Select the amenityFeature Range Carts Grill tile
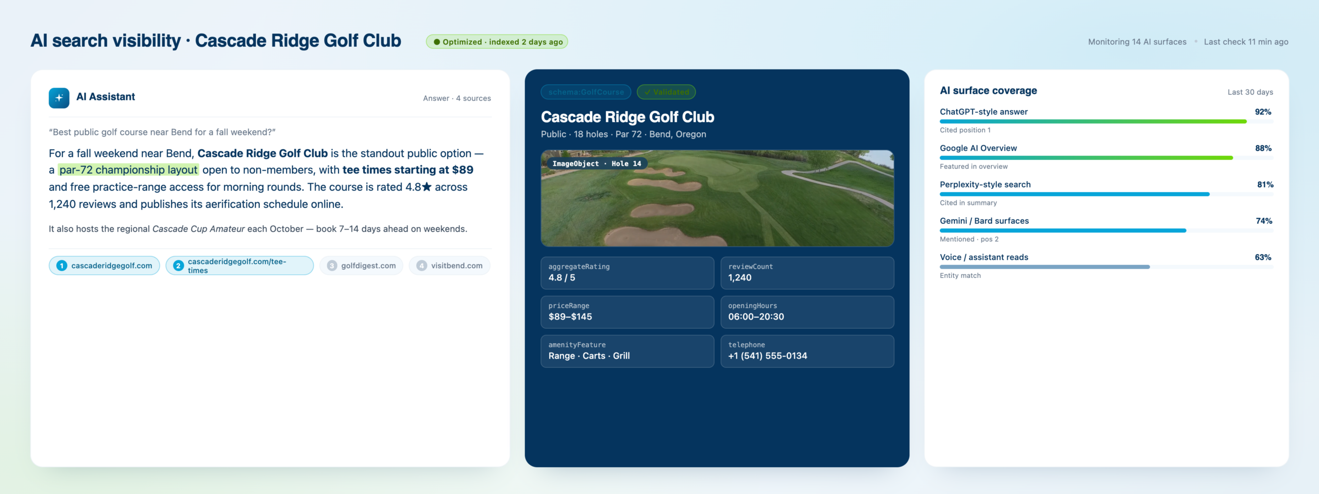Image resolution: width=1319 pixels, height=494 pixels. [627, 351]
